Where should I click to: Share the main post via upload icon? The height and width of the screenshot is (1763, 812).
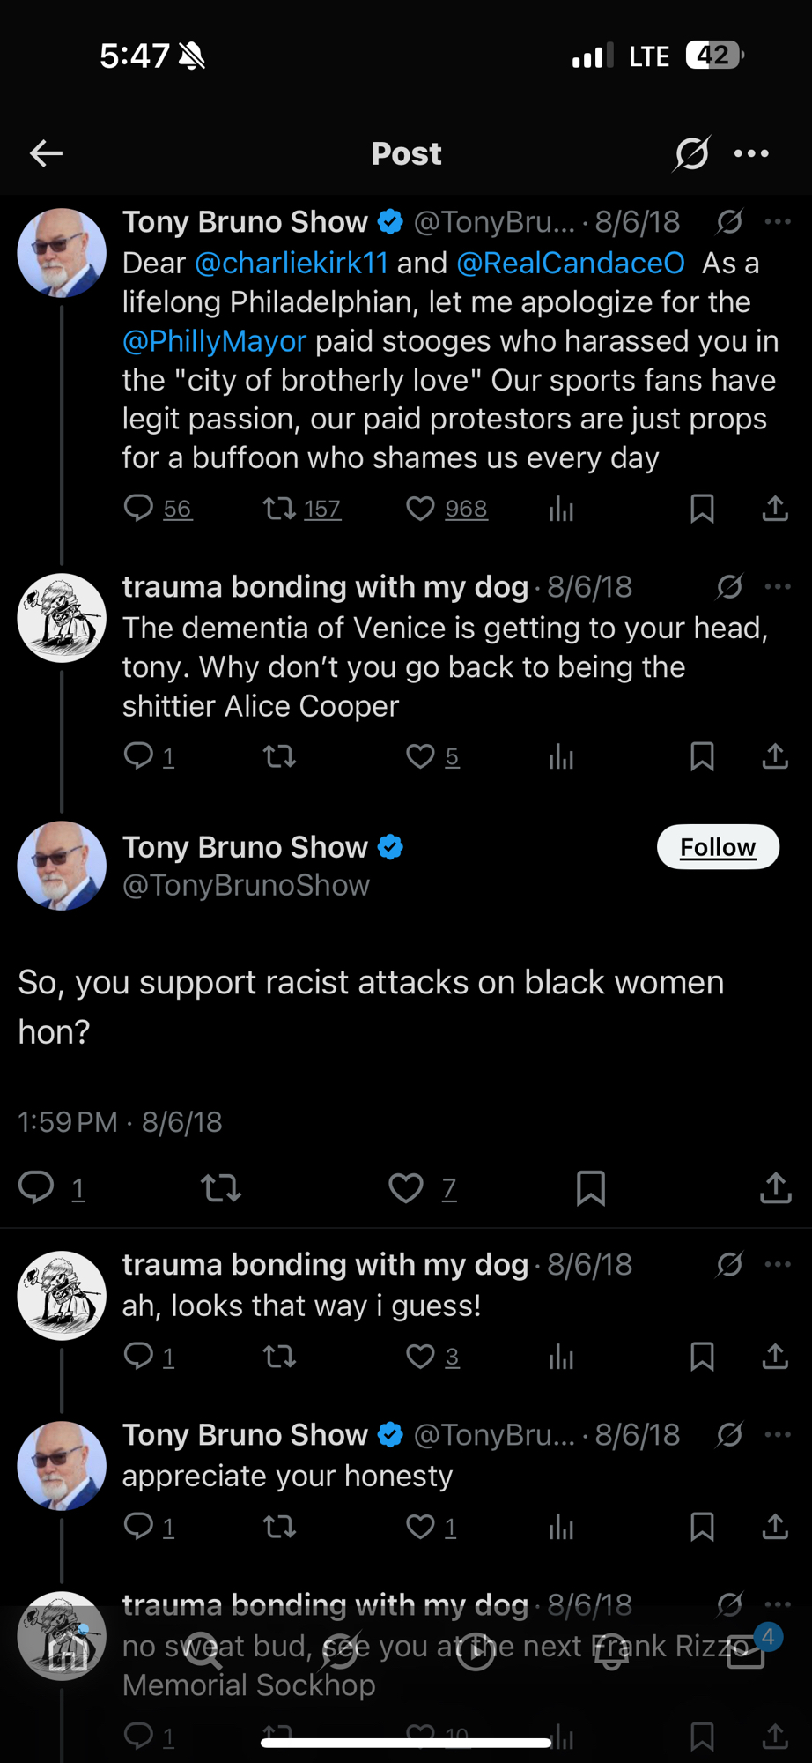pos(775,1188)
